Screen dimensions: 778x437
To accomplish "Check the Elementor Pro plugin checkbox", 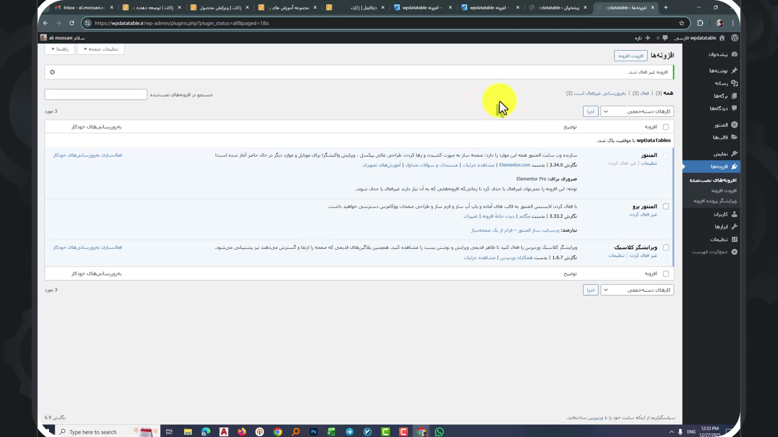I will point(666,207).
